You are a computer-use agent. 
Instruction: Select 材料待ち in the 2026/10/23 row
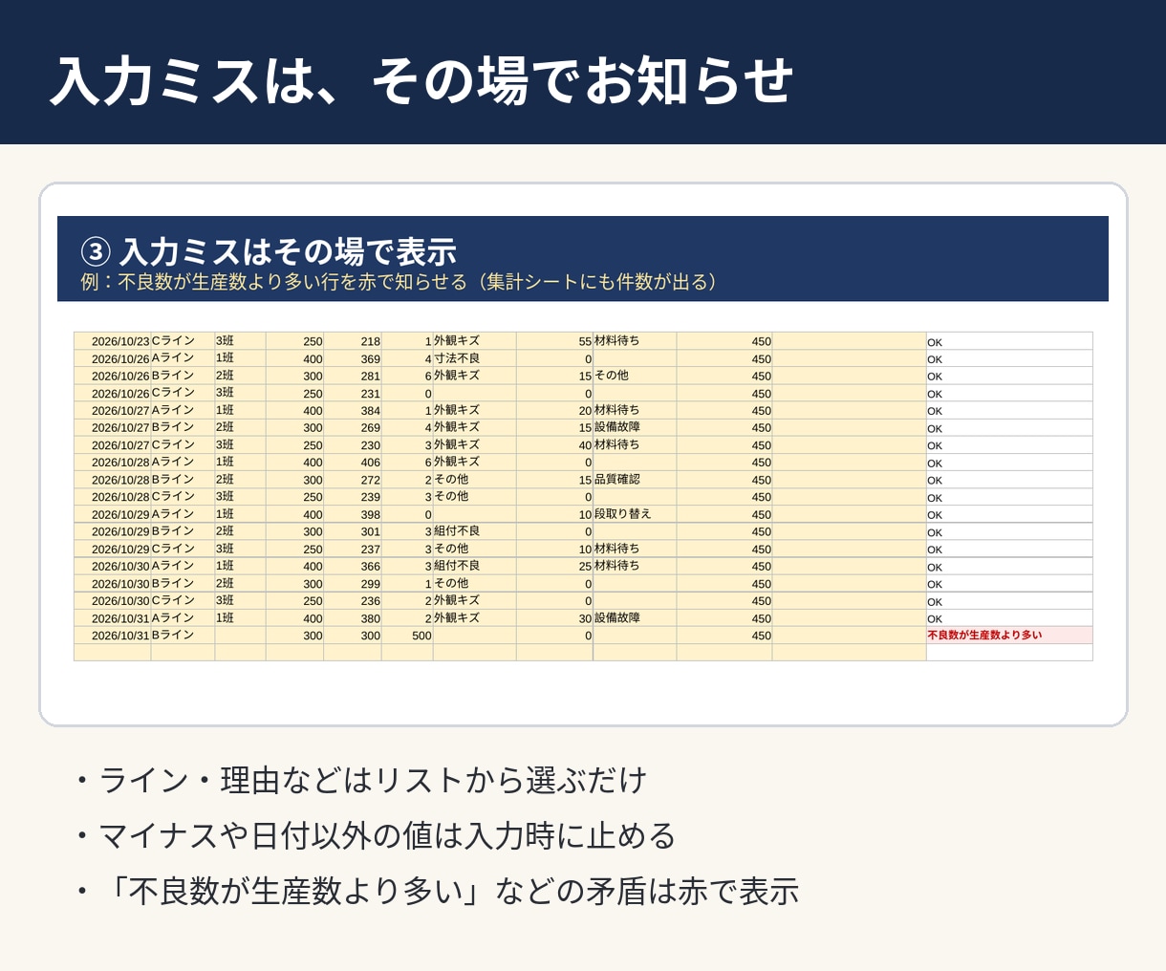635,341
